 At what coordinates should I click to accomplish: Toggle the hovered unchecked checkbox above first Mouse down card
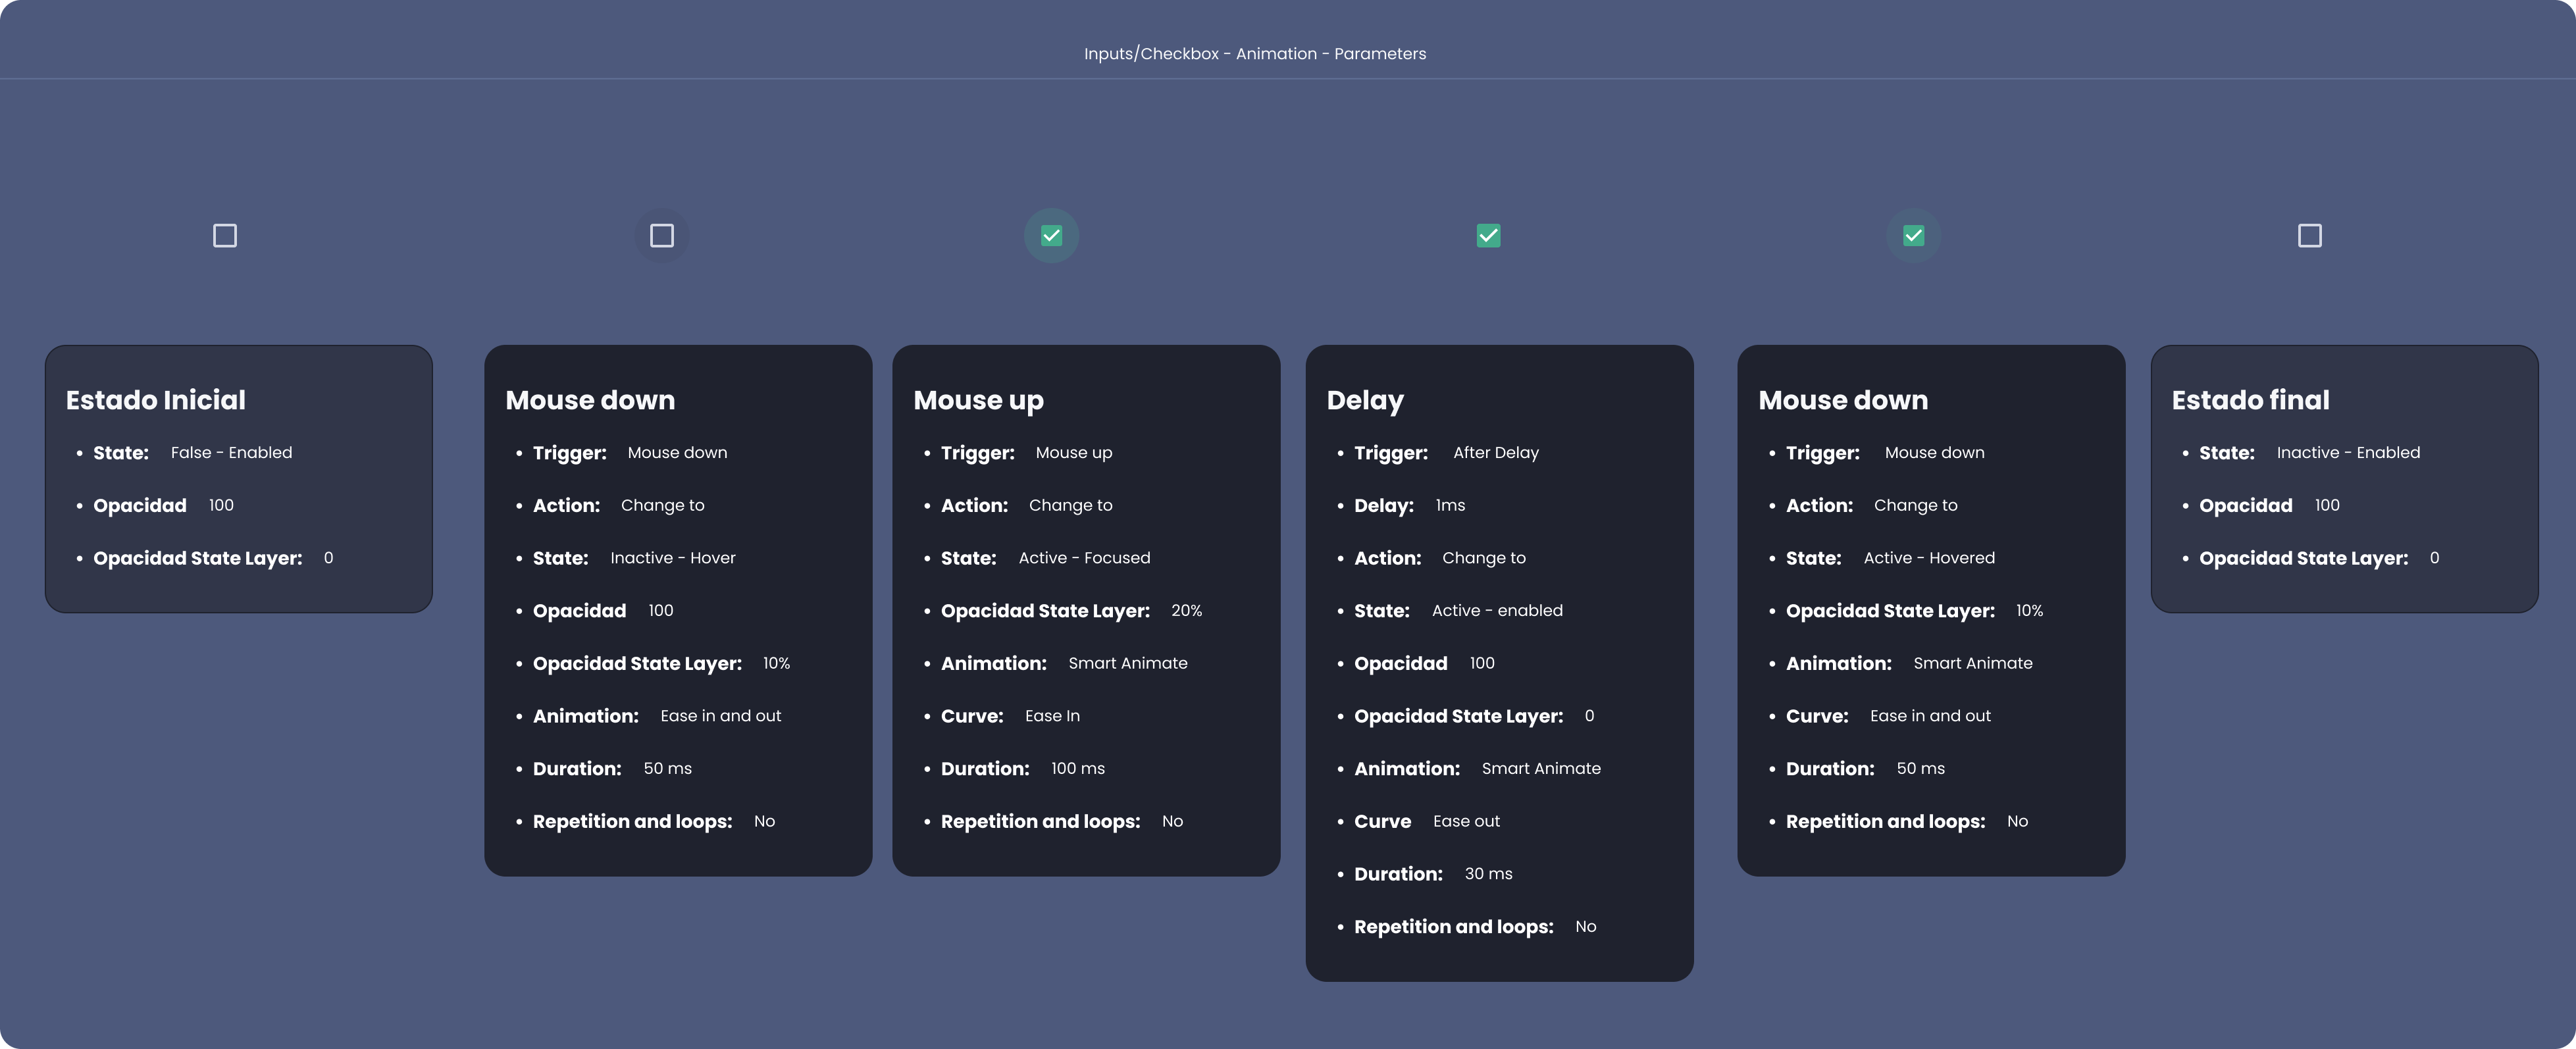[x=662, y=236]
